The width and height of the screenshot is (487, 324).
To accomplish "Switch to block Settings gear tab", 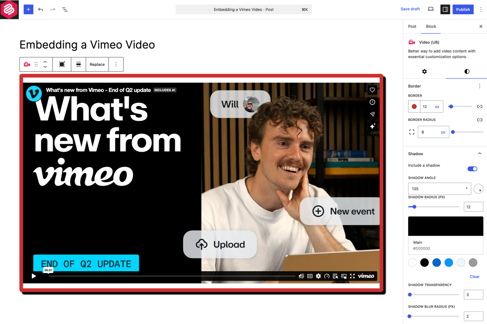I will click(424, 71).
